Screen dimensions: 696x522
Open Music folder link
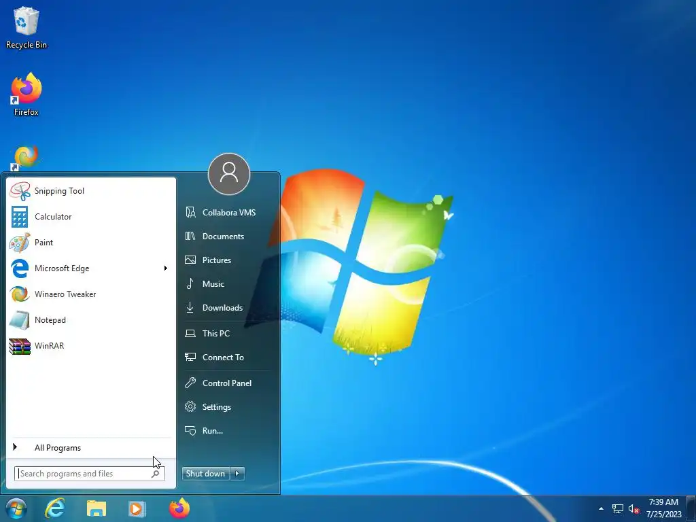(x=228, y=283)
